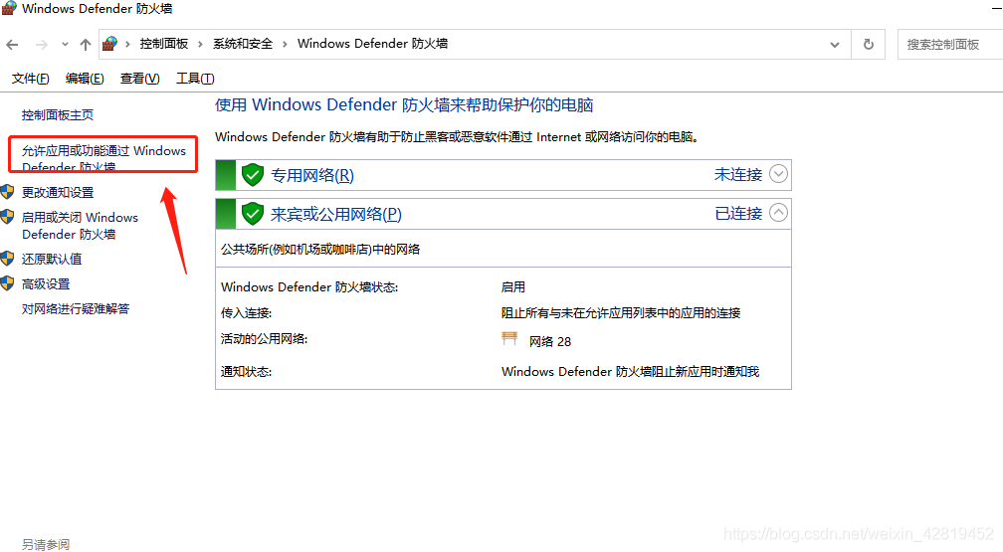Open the 文件(F) menu
The width and height of the screenshot is (1003, 552).
click(30, 78)
